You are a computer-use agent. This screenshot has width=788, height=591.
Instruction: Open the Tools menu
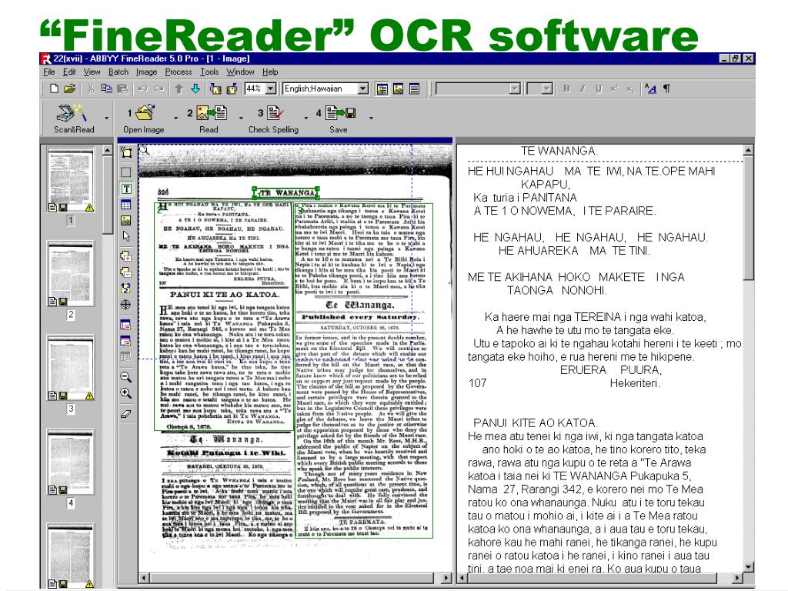[209, 72]
